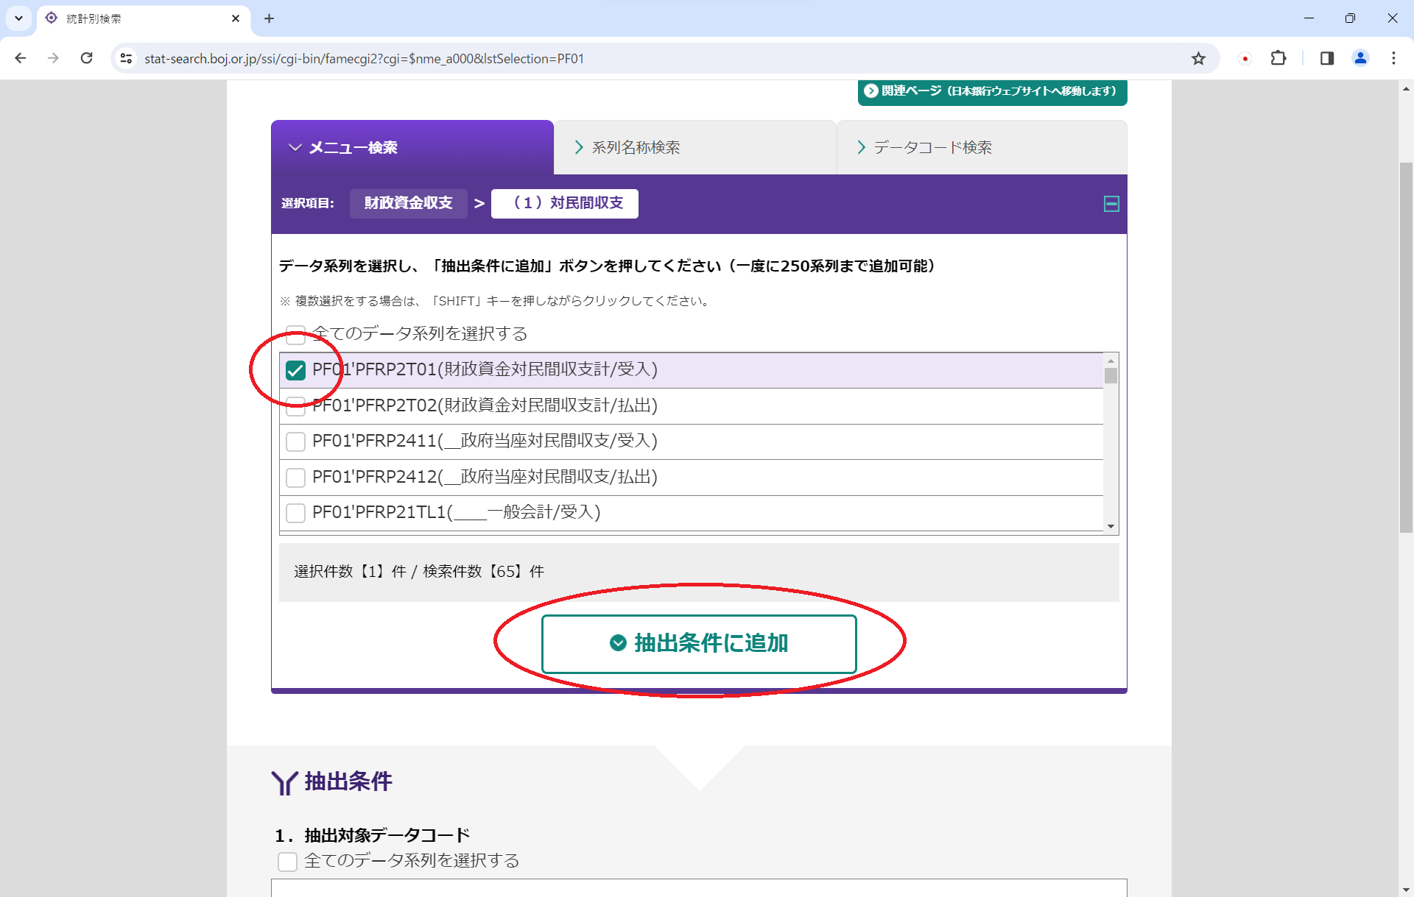Open the 関連ページ link to the BOJ website

click(x=991, y=91)
